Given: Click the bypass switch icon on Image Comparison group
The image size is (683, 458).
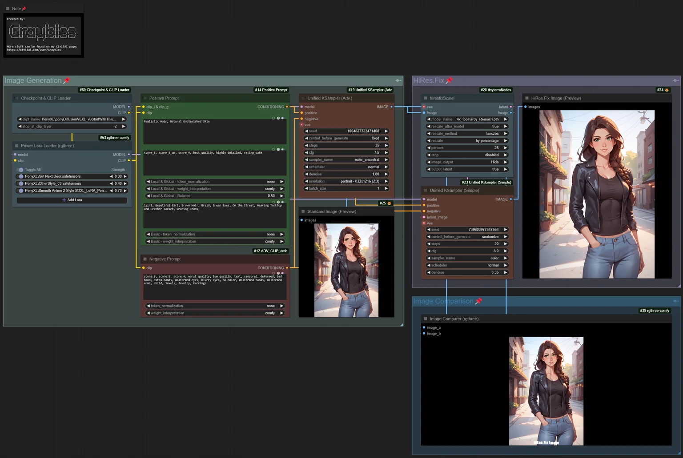Looking at the screenshot, I should click(x=675, y=301).
